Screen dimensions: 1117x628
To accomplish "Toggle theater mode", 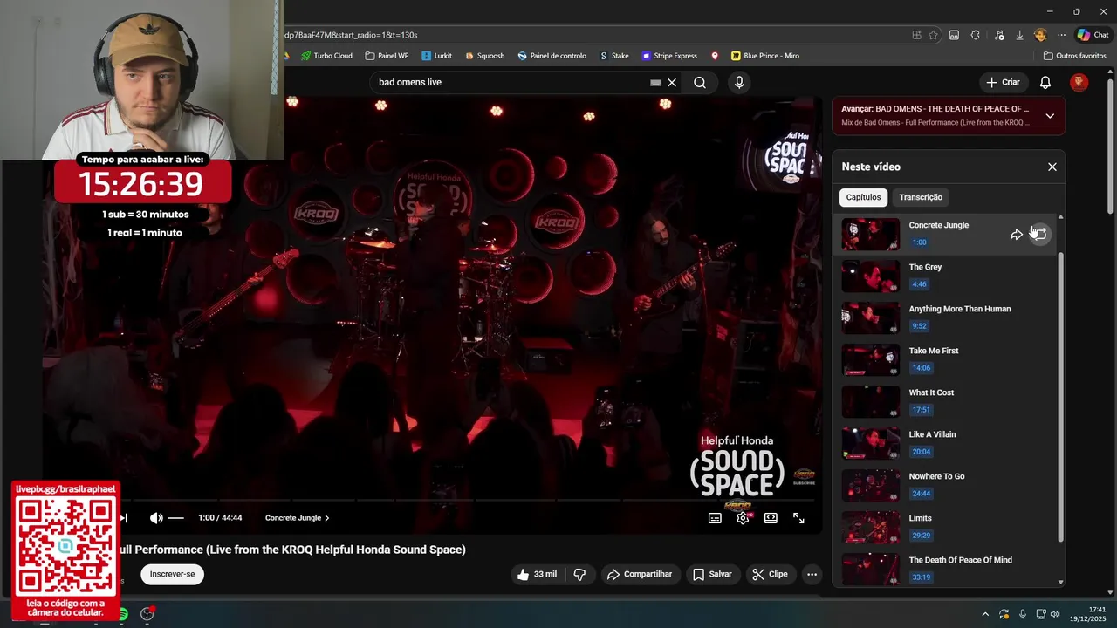I will pos(771,518).
